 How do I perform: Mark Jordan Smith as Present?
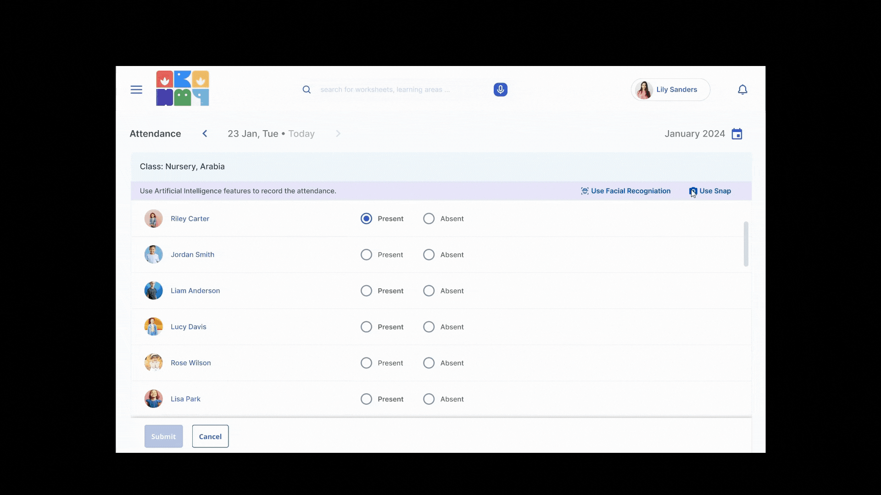pos(366,255)
